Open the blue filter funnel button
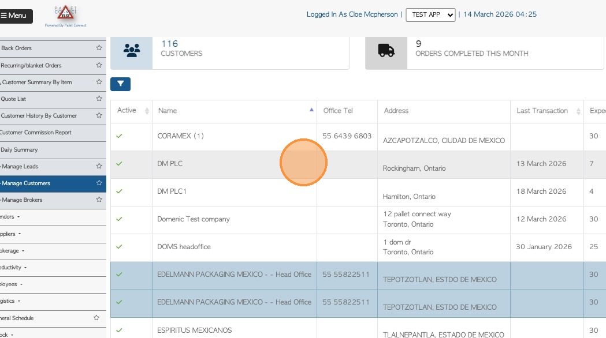The image size is (606, 338). (120, 84)
